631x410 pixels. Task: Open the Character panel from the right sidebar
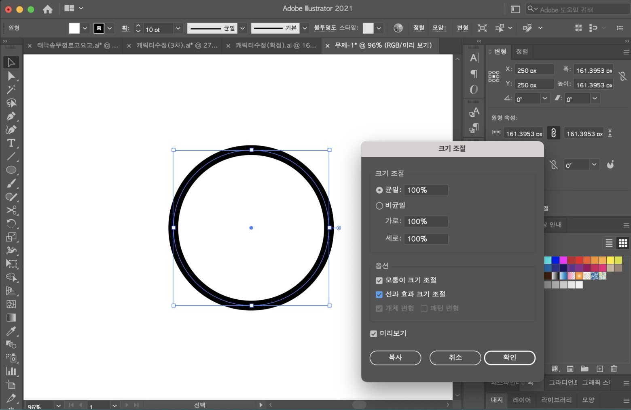pyautogui.click(x=473, y=58)
